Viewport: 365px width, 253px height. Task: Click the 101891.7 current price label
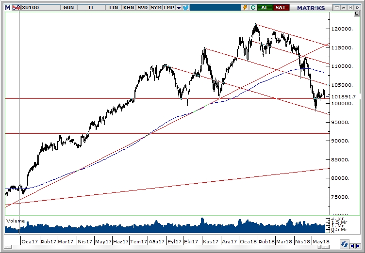coord(344,97)
